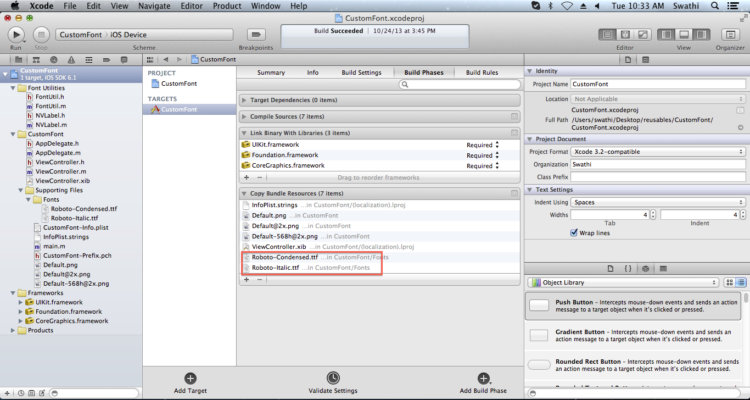This screenshot has width=750, height=400.
Task: Switch library to icon grid view
Action: 730,282
